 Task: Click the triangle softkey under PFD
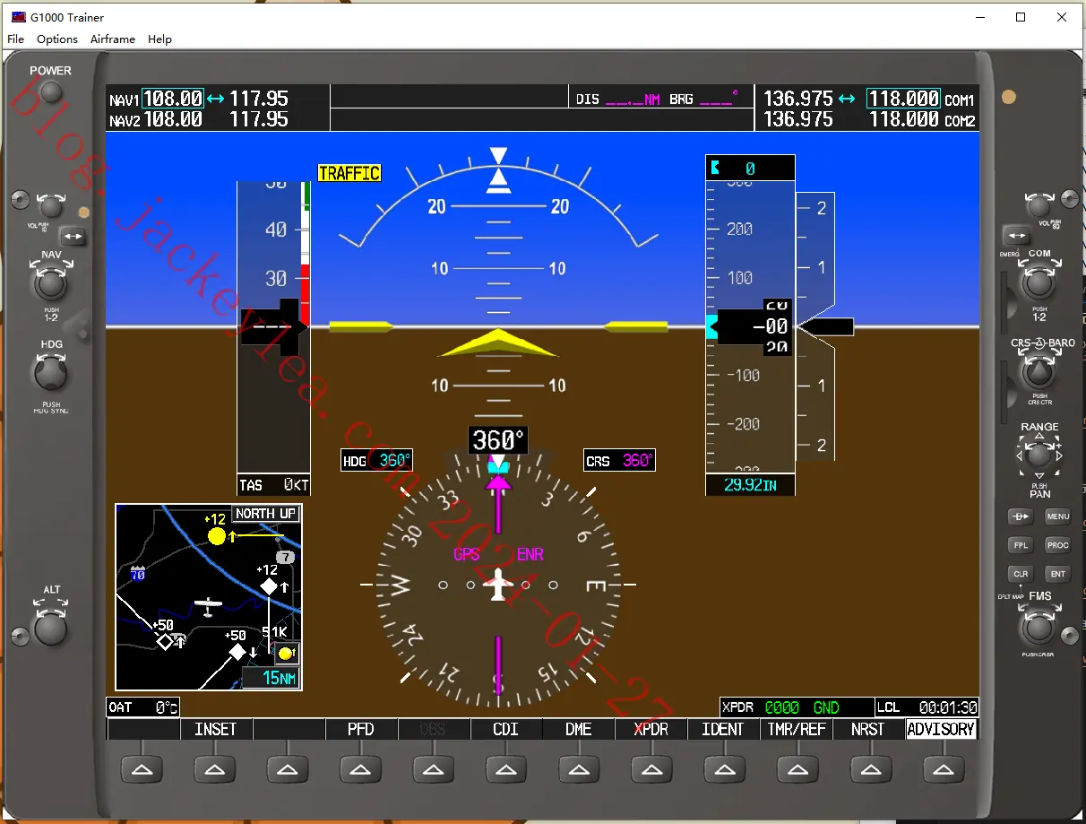click(360, 769)
